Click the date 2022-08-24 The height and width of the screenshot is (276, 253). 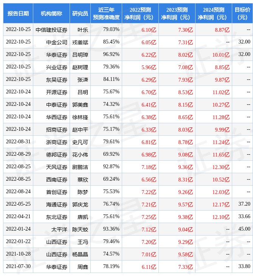(x=18, y=192)
